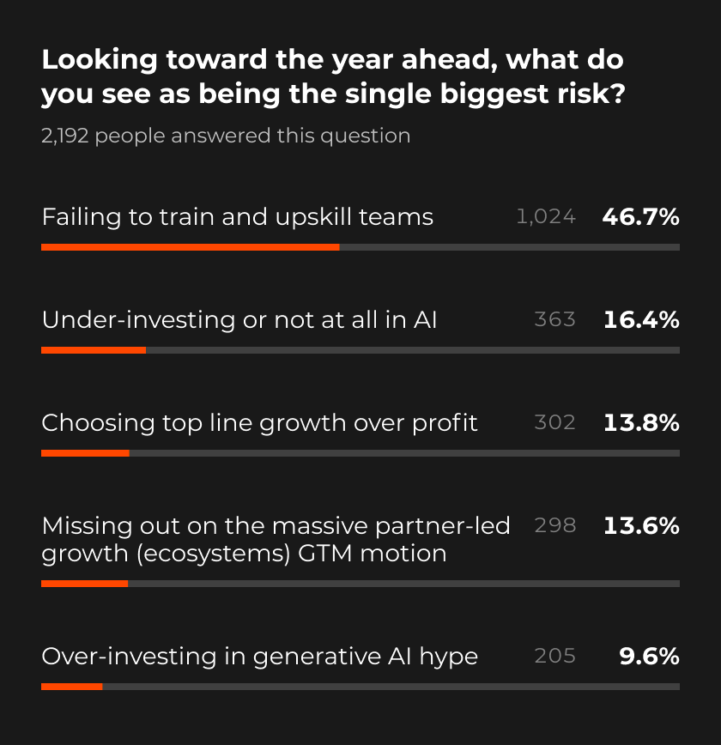This screenshot has height=745, width=721.
Task: Click the 205 vote count
Action: (x=554, y=657)
